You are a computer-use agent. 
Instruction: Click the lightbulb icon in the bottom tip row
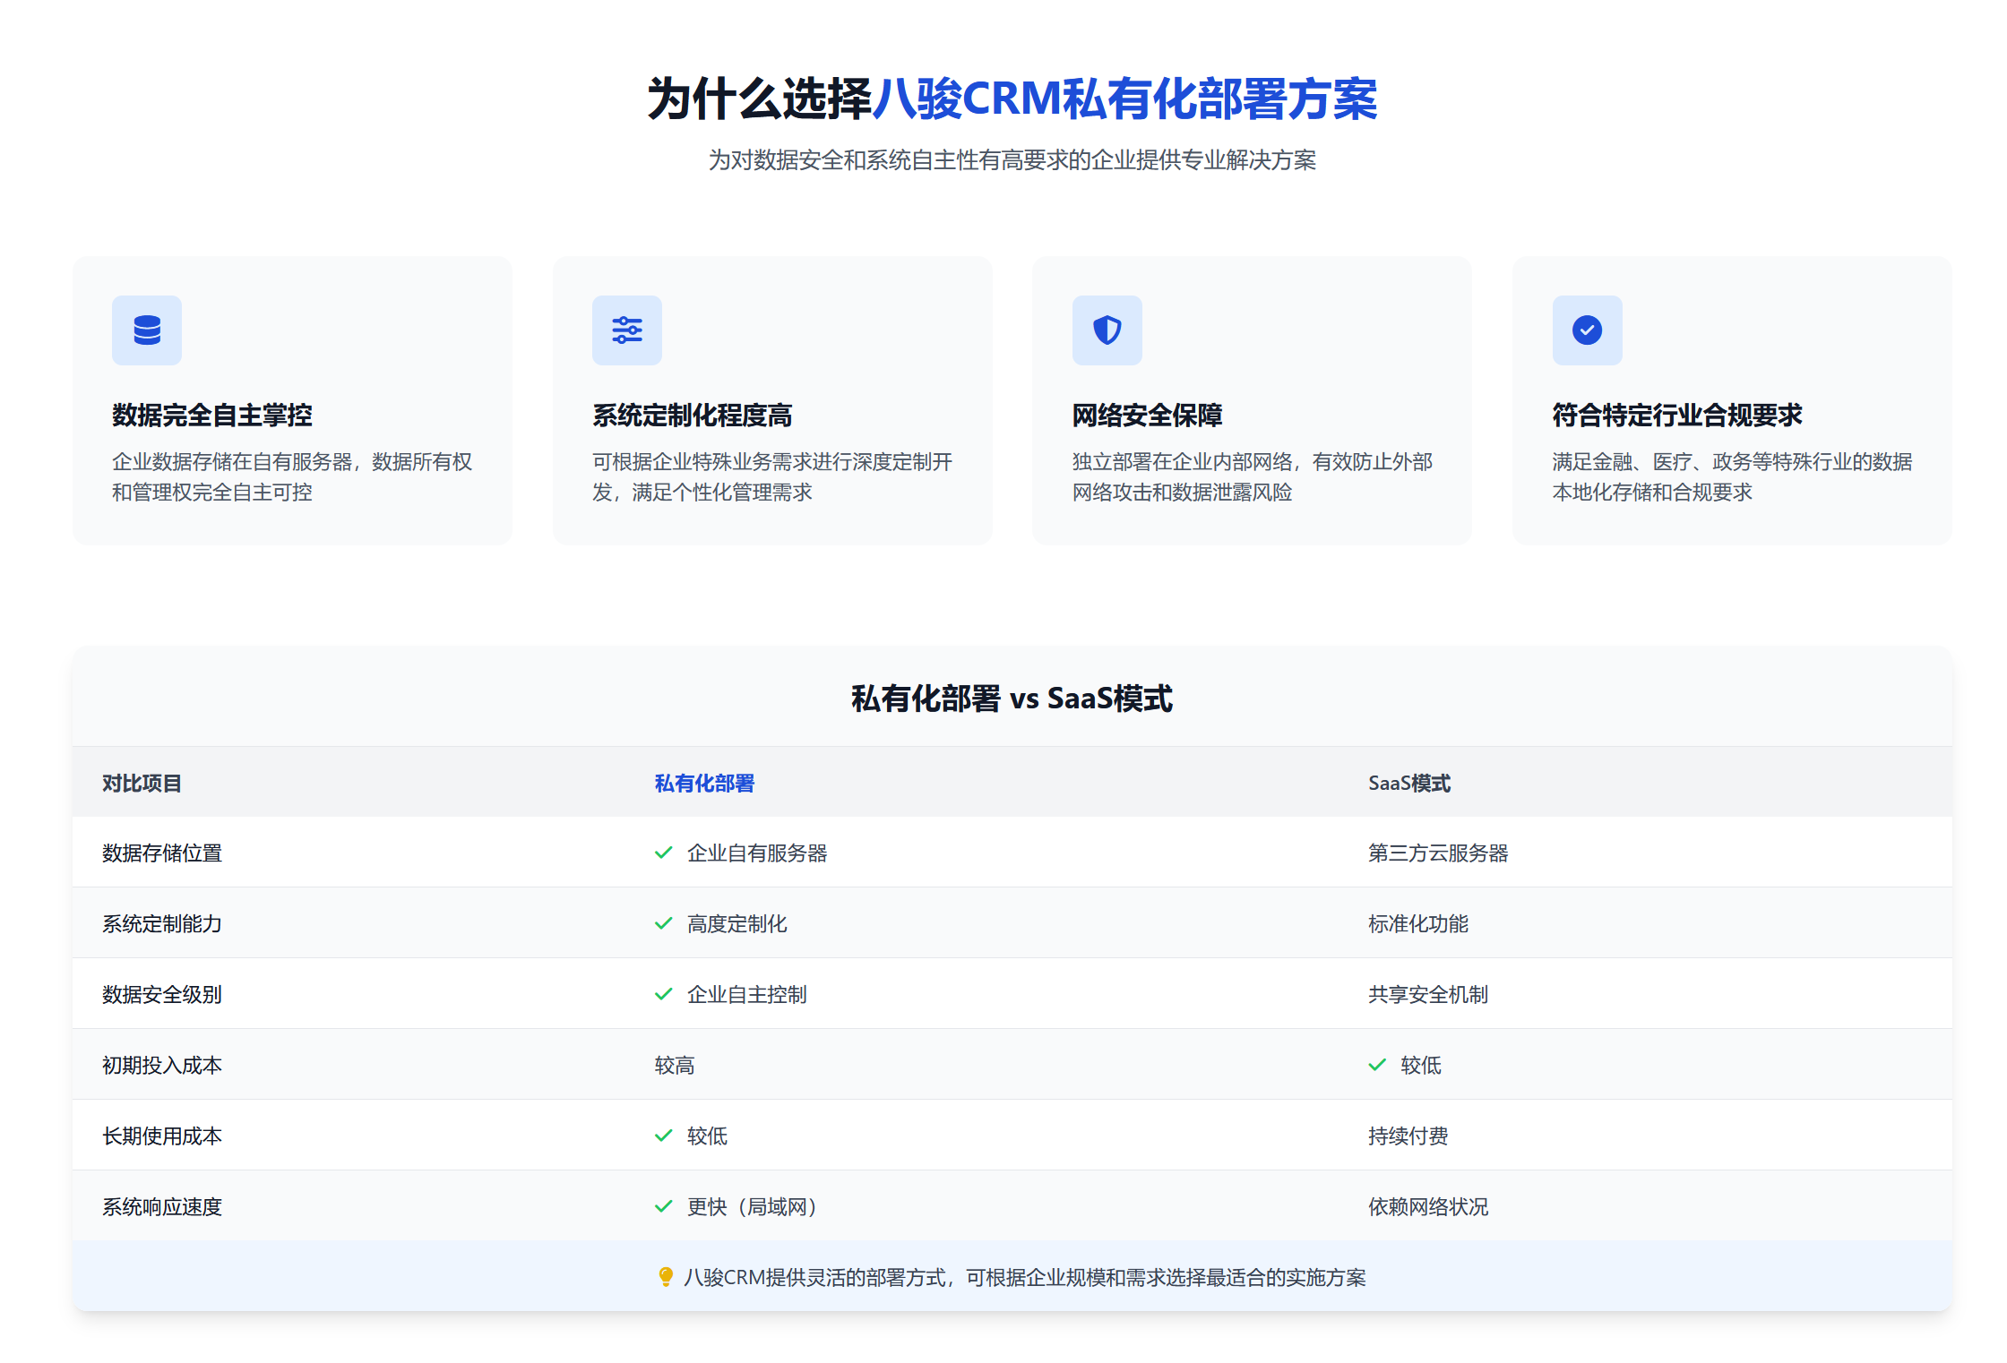click(665, 1278)
